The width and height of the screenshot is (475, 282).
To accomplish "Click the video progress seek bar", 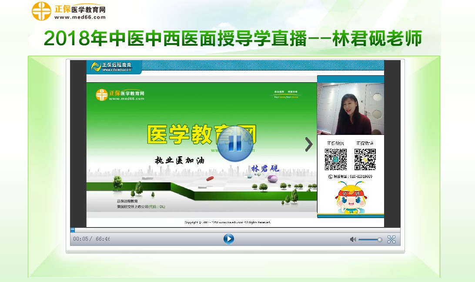I will 235,230.
